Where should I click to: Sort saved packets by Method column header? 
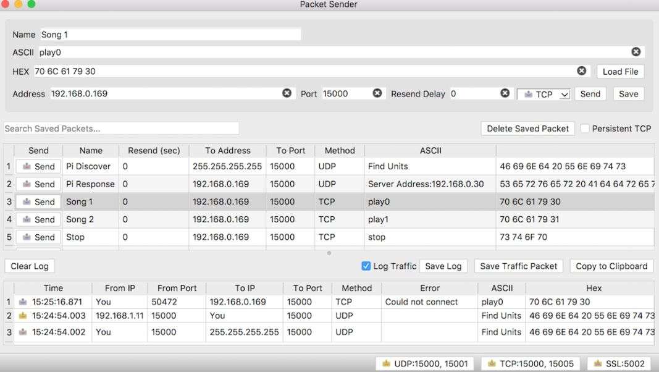point(339,150)
